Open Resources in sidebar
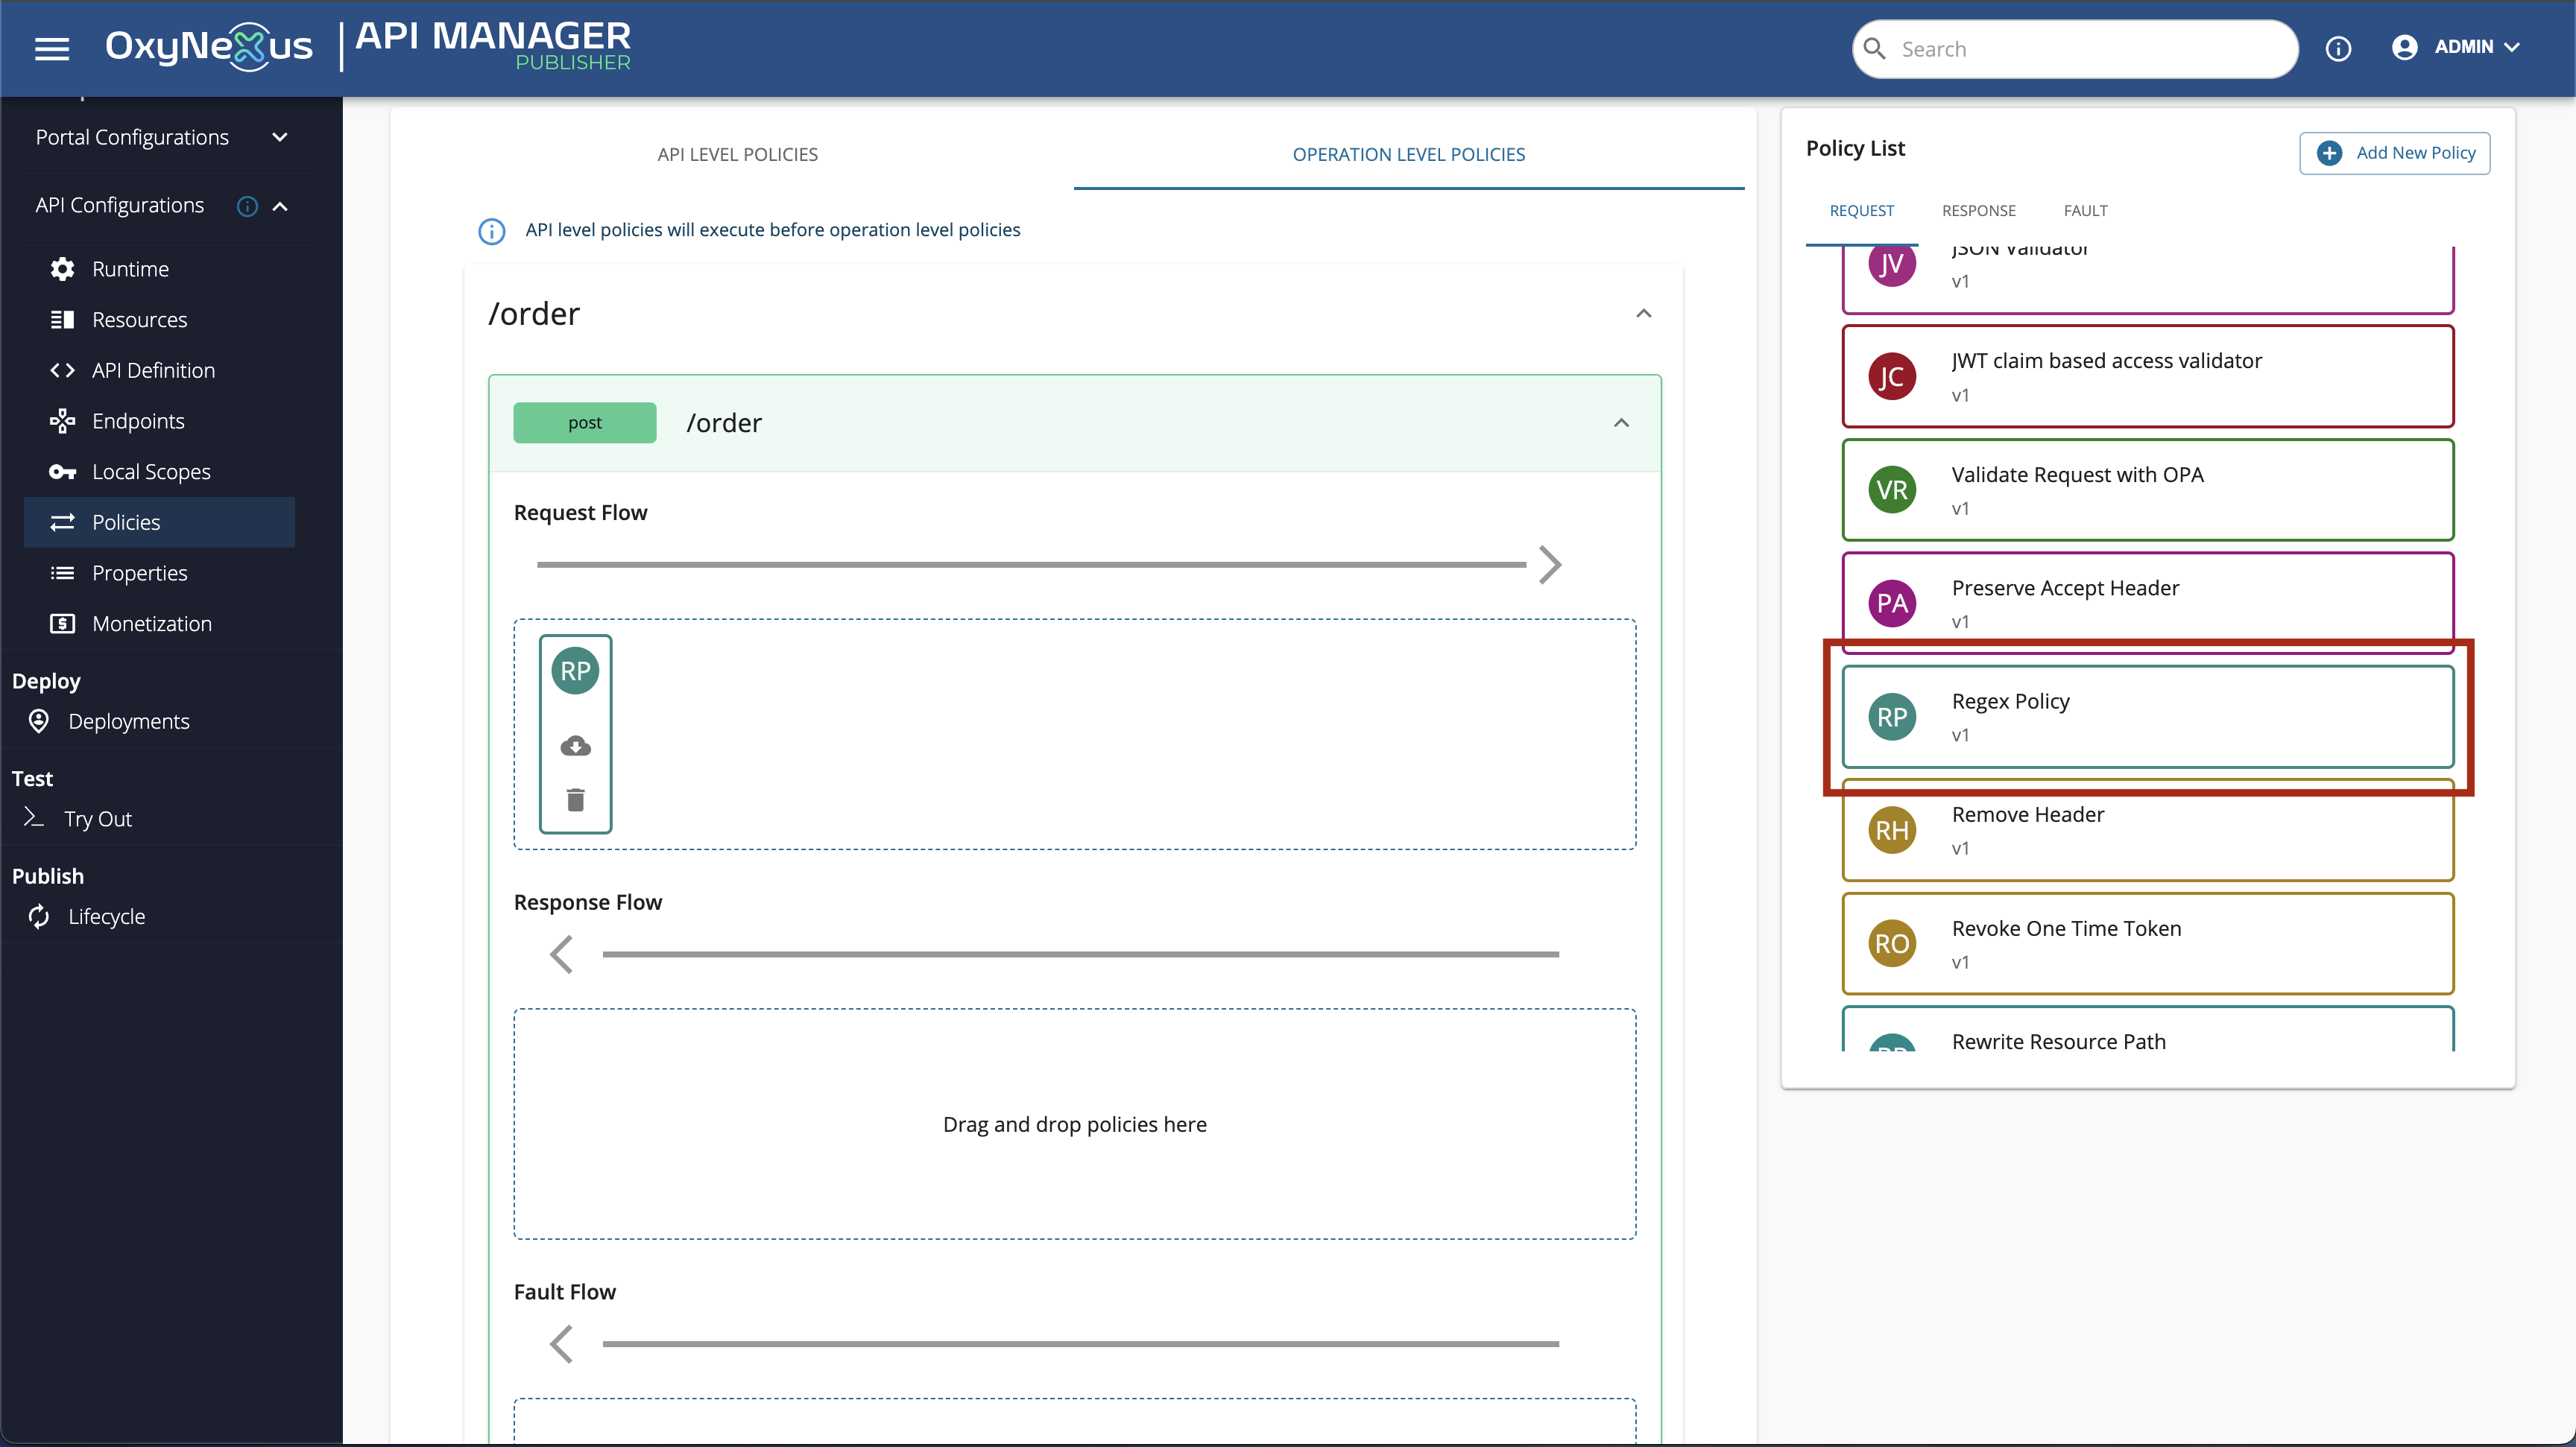The width and height of the screenshot is (2576, 1447). [x=139, y=320]
